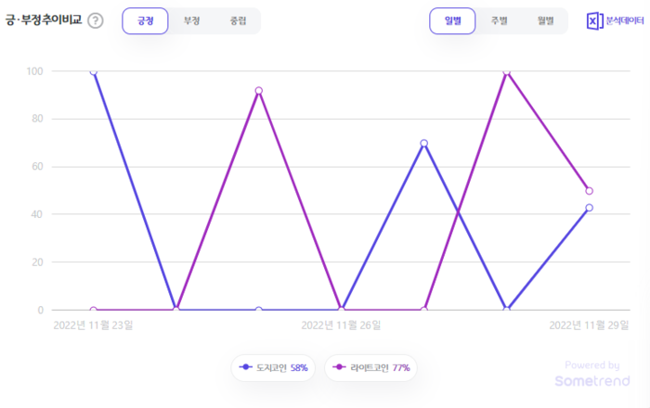Click 도지코인 point near 43 on Nov 29
The image size is (650, 408).
589,208
